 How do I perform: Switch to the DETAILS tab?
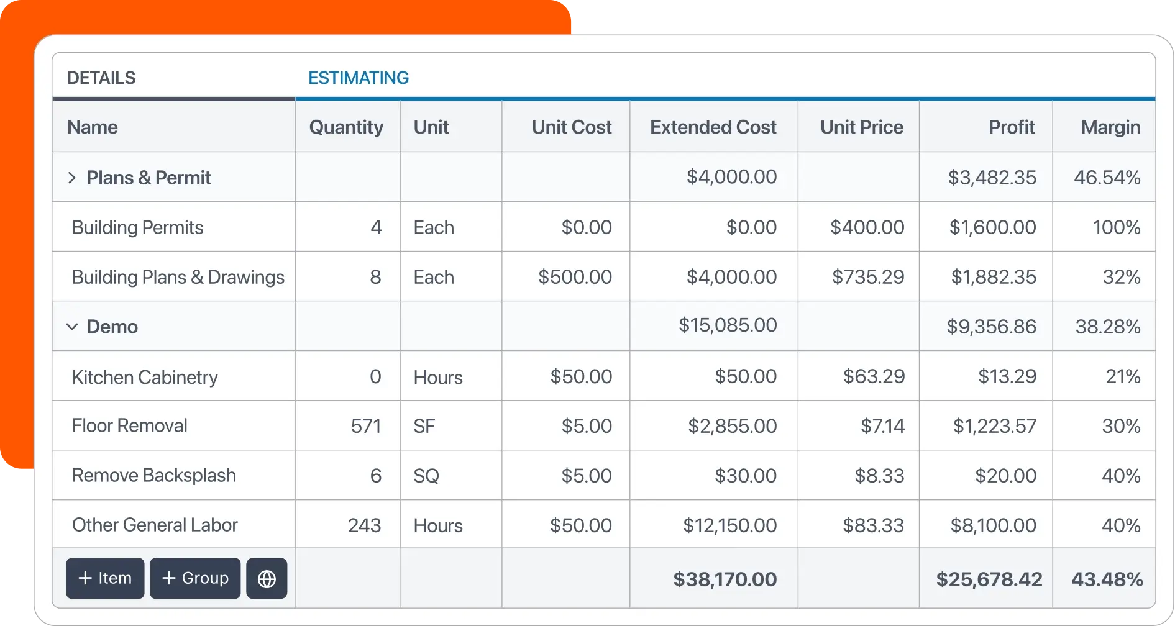tap(101, 78)
